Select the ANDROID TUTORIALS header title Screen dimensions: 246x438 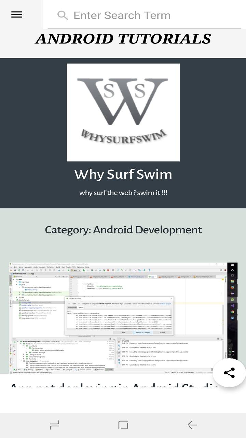pos(123,39)
